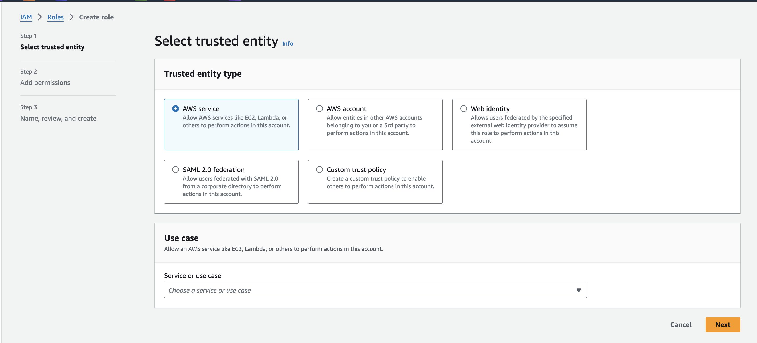
Task: Go to the Roles breadcrumb link
Action: [55, 17]
